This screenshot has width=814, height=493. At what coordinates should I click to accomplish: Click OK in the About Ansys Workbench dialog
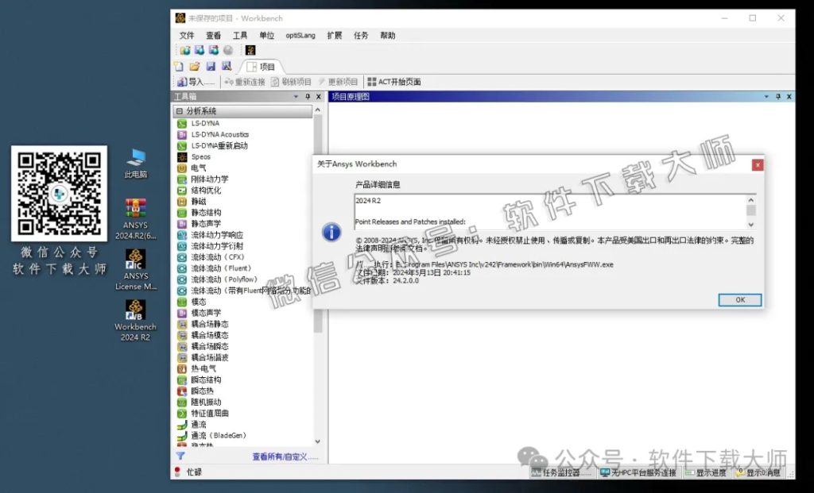[738, 300]
